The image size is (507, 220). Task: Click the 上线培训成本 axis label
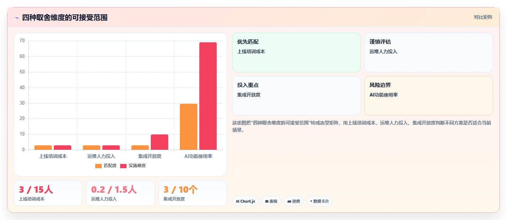[x=53, y=156]
